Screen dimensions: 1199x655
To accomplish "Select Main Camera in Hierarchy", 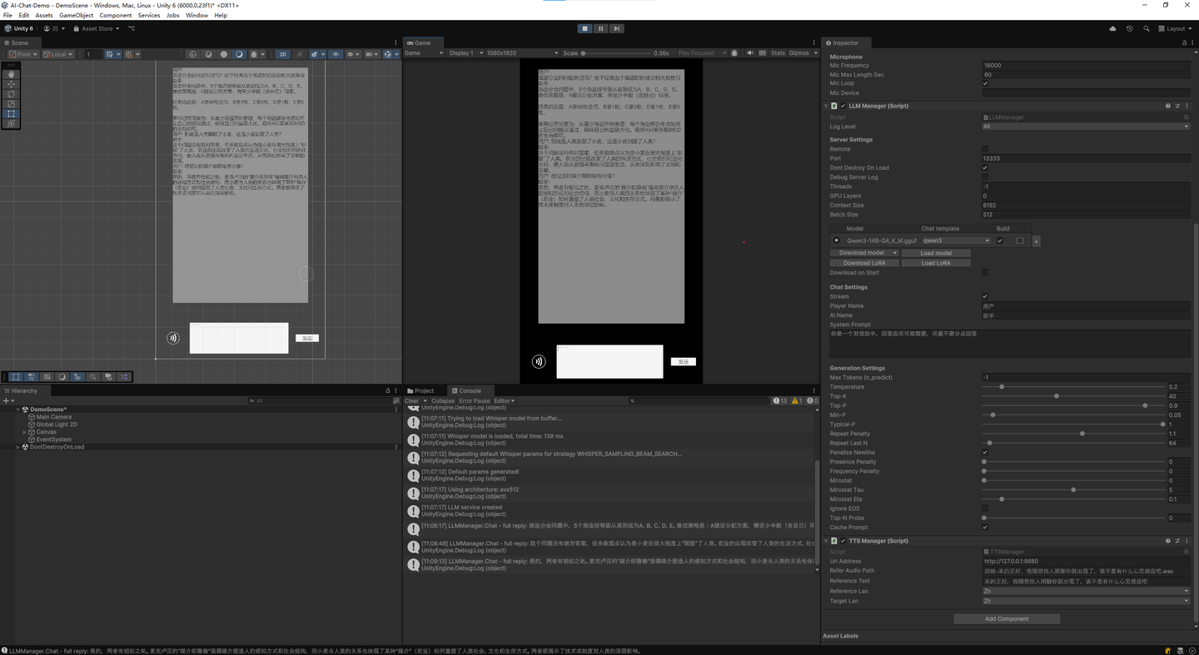I will point(54,417).
